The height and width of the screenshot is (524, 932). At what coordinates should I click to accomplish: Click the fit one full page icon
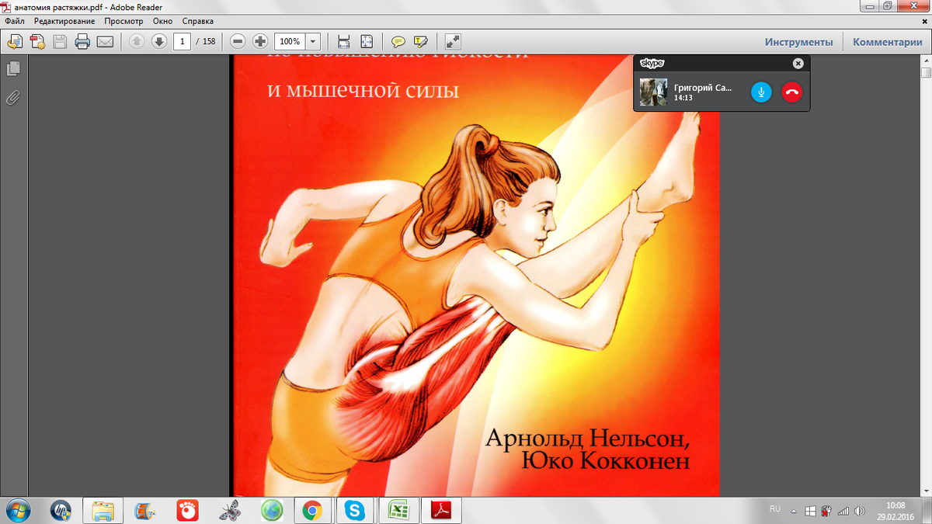coord(367,41)
